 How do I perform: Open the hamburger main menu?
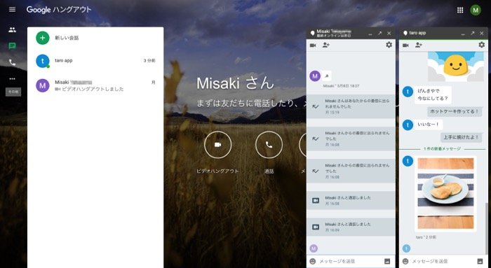coord(12,10)
